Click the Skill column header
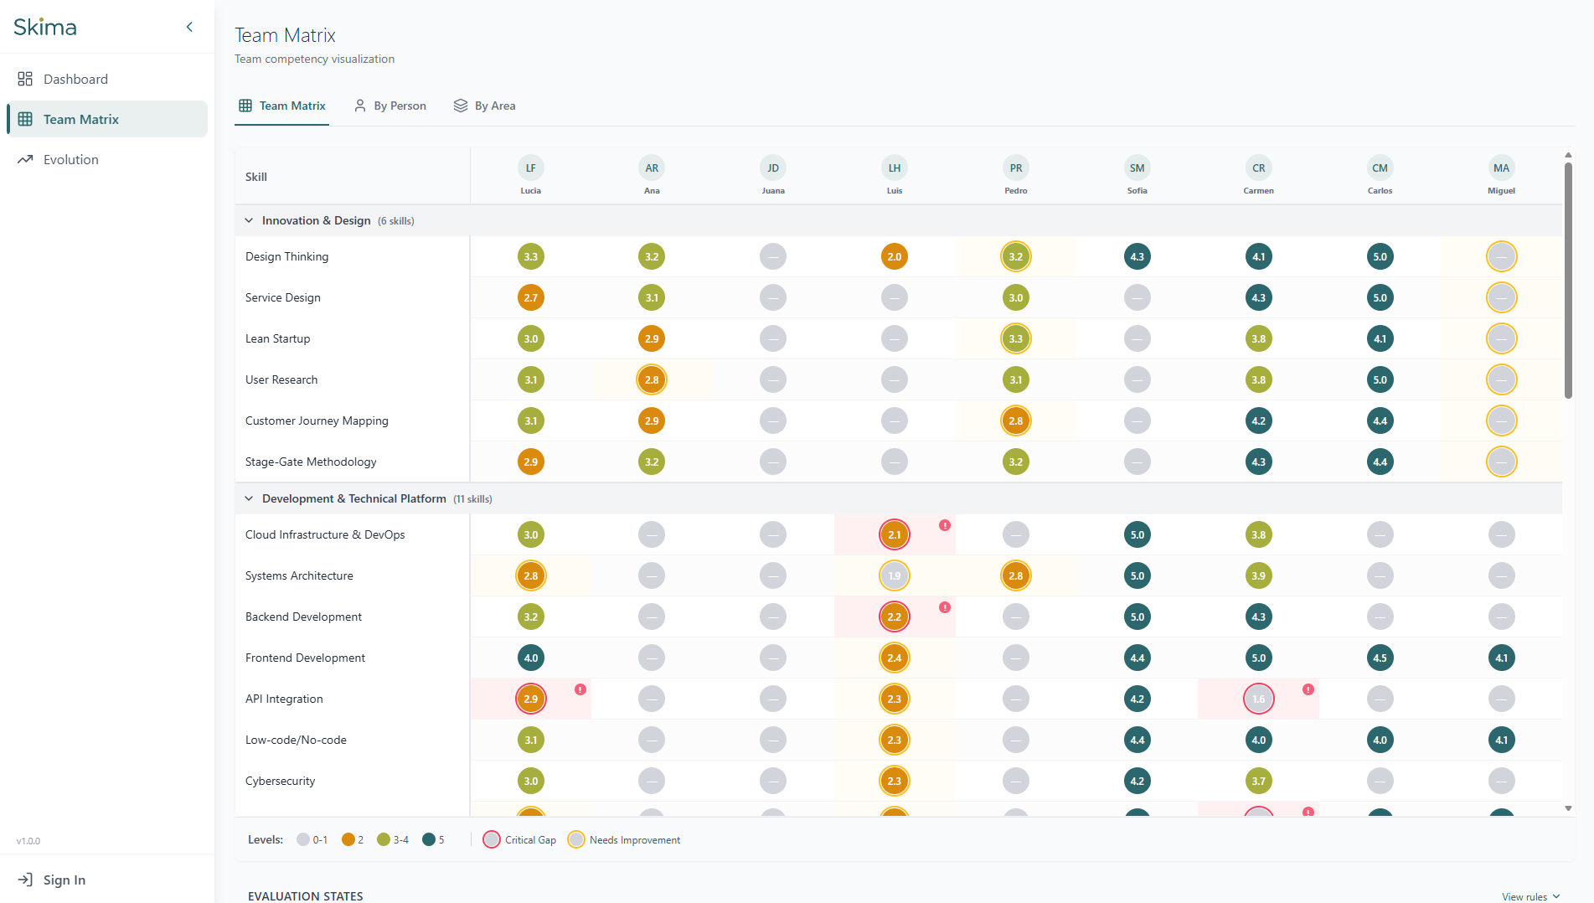Image resolution: width=1594 pixels, height=903 pixels. click(x=256, y=177)
